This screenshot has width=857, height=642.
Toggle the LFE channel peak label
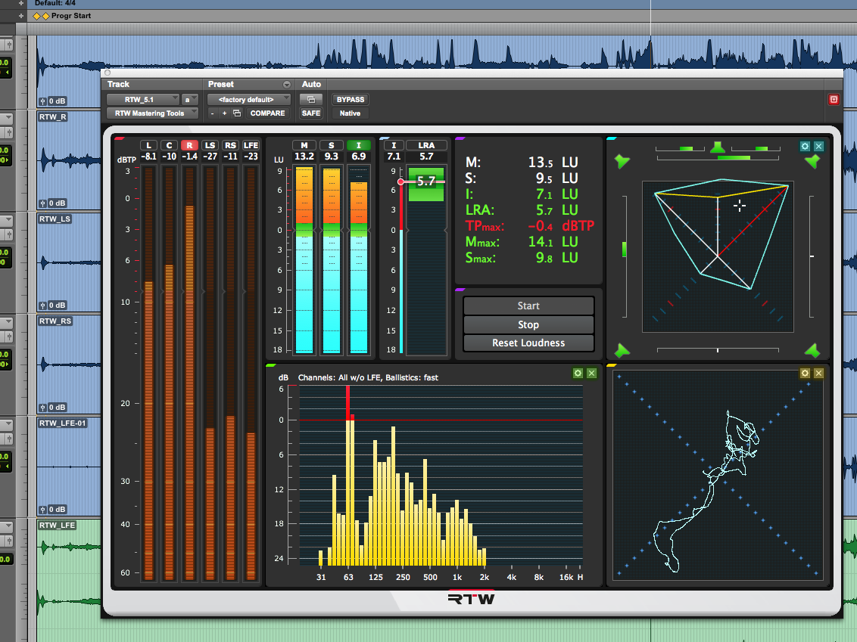click(251, 145)
